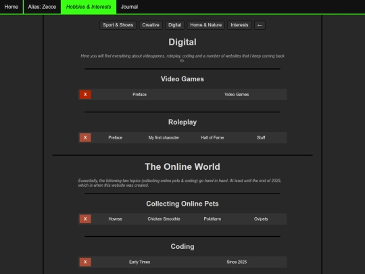365x274 pixels.
Task: Click the Coding section heading
Action: (x=182, y=246)
